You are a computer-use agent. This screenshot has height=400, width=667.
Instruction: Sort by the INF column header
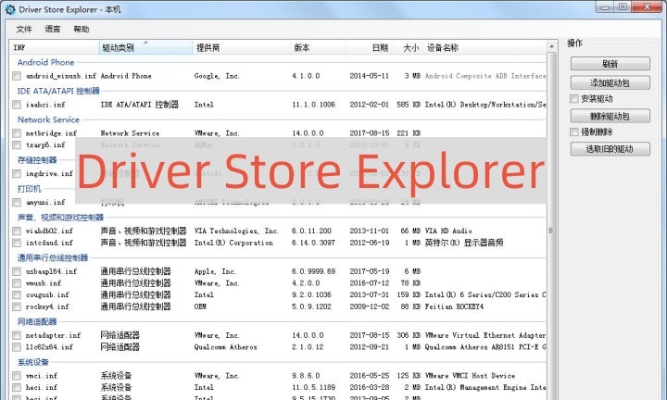(x=55, y=47)
